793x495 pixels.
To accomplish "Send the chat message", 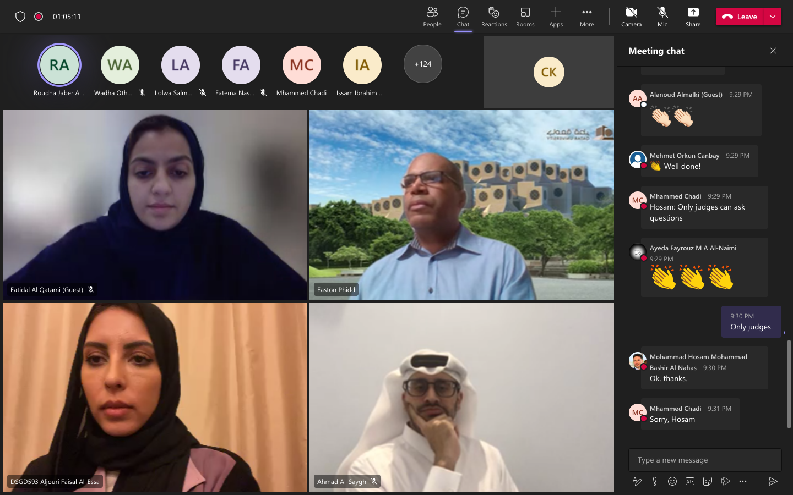I will tap(773, 481).
